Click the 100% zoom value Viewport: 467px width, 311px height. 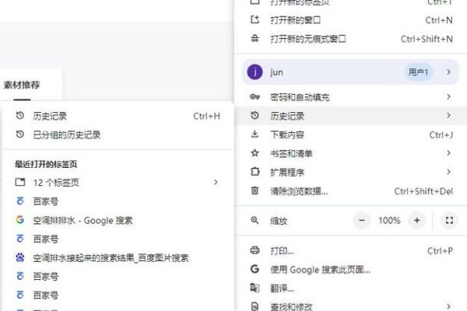389,221
